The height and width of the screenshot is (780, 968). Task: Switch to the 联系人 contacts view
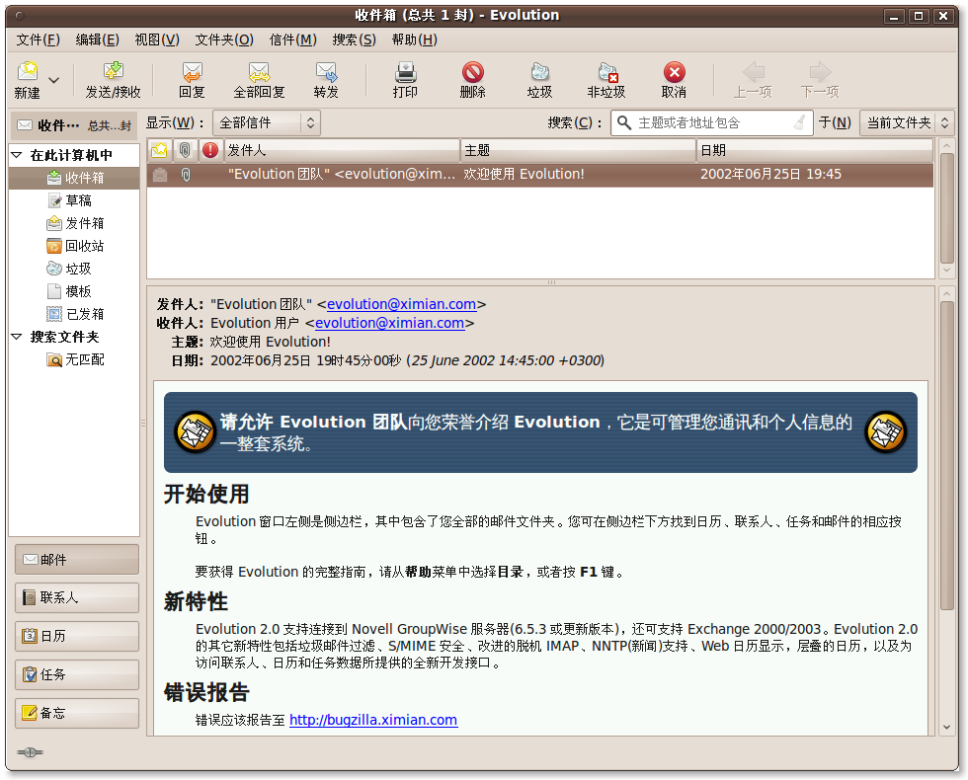click(77, 598)
